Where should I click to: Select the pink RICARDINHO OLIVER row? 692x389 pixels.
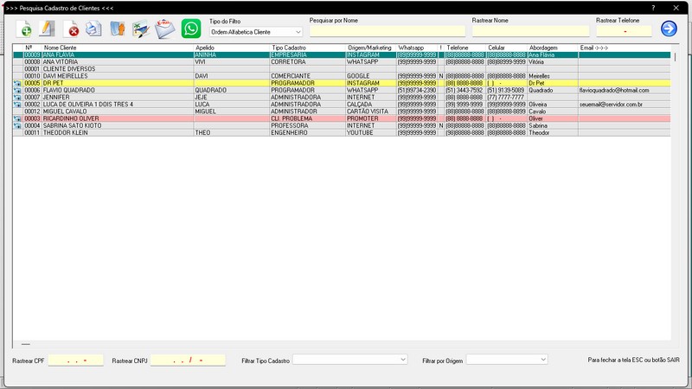342,118
